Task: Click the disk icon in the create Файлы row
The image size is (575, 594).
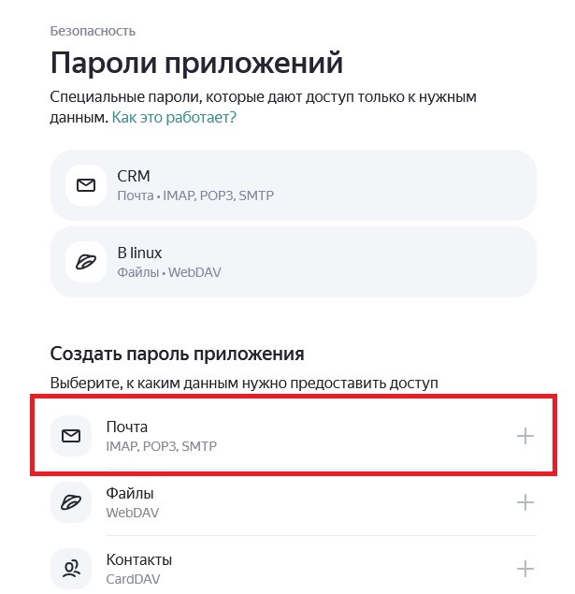Action: [x=71, y=502]
